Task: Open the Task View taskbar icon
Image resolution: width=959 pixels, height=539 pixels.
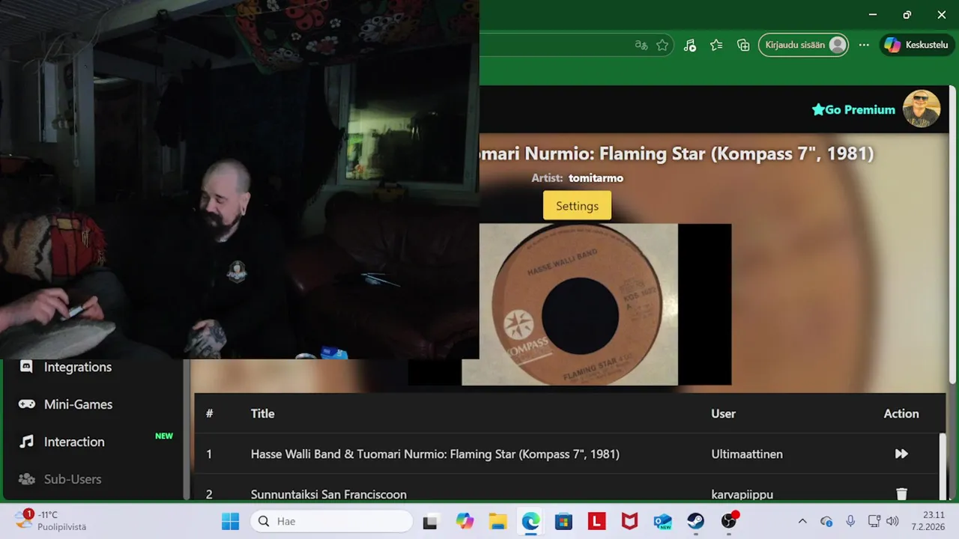Action: 430,521
